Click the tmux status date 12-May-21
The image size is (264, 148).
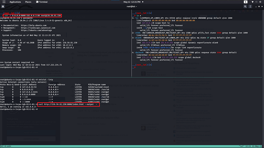(256, 146)
